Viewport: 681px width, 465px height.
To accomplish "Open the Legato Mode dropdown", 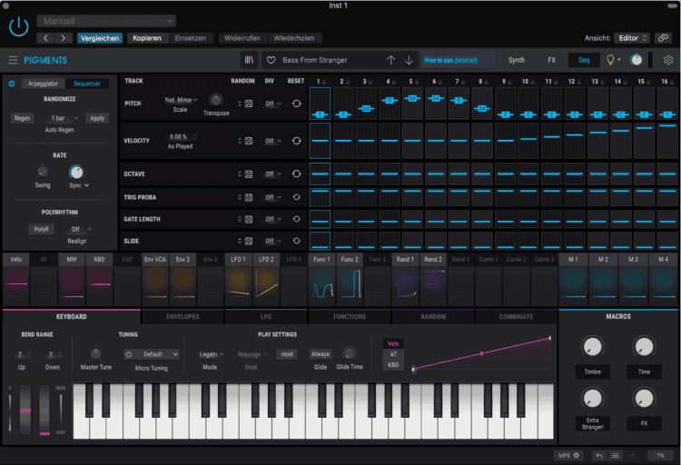I will [211, 354].
